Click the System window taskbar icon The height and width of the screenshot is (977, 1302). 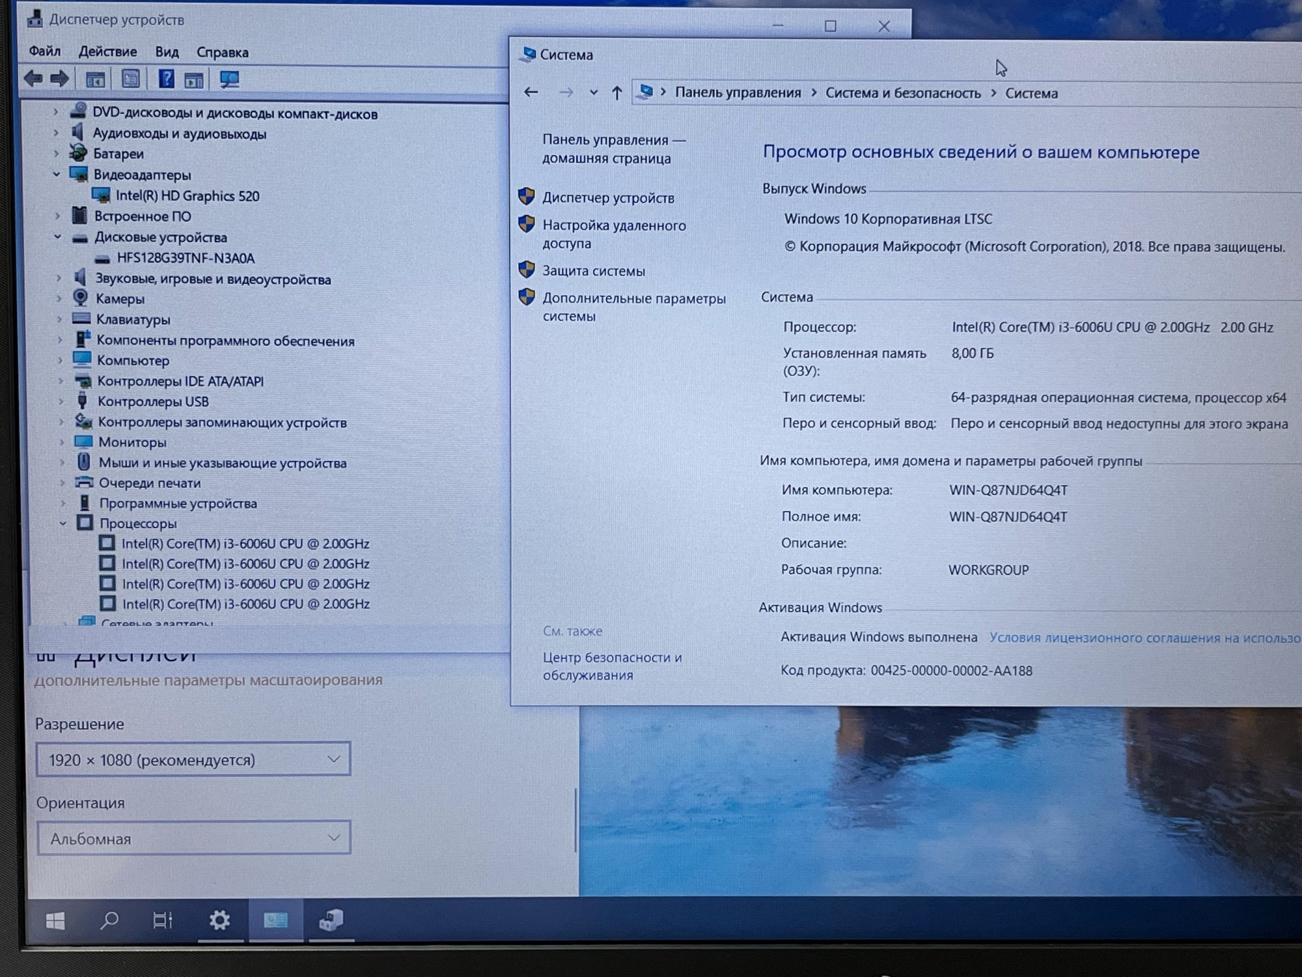tap(275, 920)
